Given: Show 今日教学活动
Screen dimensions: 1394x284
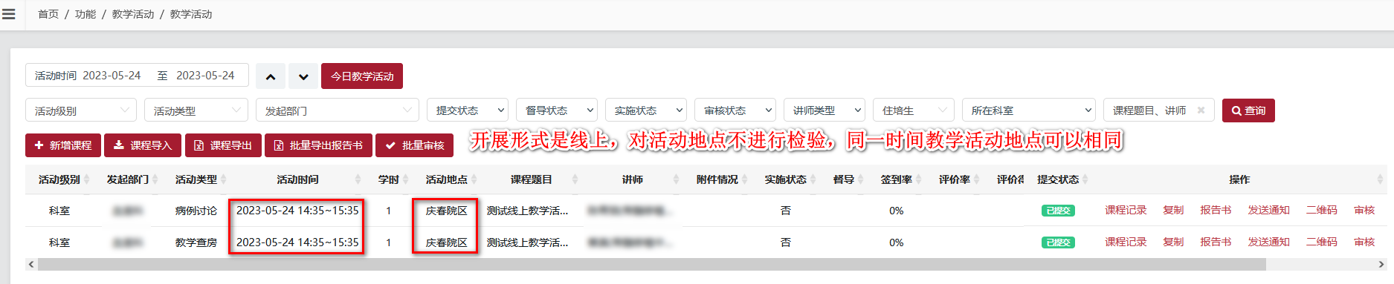Looking at the screenshot, I should (x=362, y=76).
